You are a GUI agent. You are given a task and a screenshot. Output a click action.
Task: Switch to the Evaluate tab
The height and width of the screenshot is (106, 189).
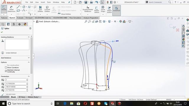pyautogui.click(x=20, y=18)
